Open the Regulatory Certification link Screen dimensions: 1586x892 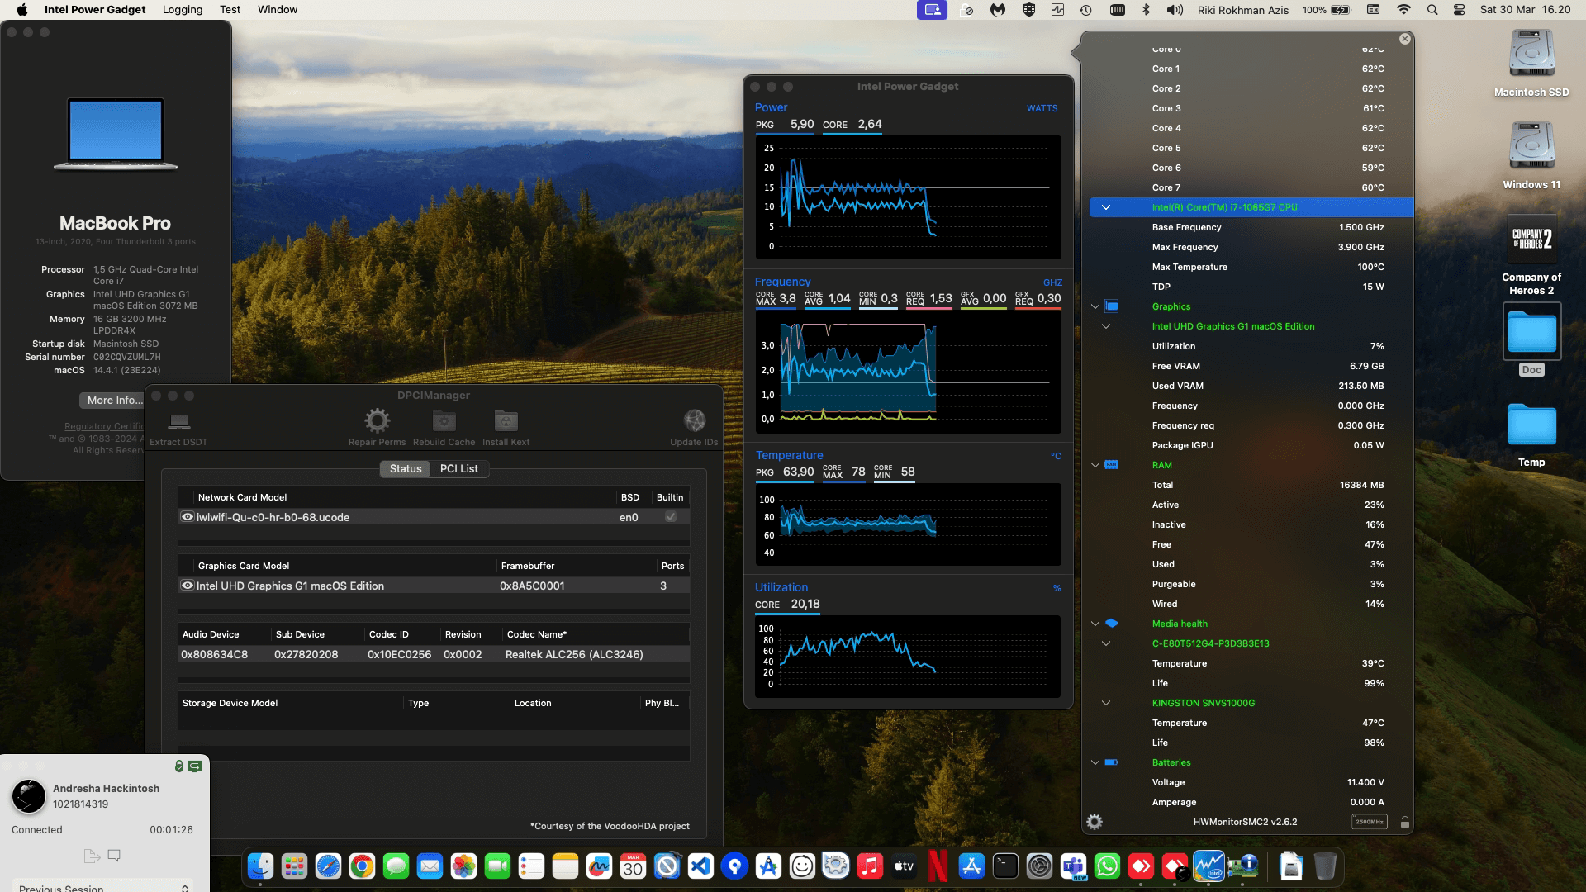point(104,427)
